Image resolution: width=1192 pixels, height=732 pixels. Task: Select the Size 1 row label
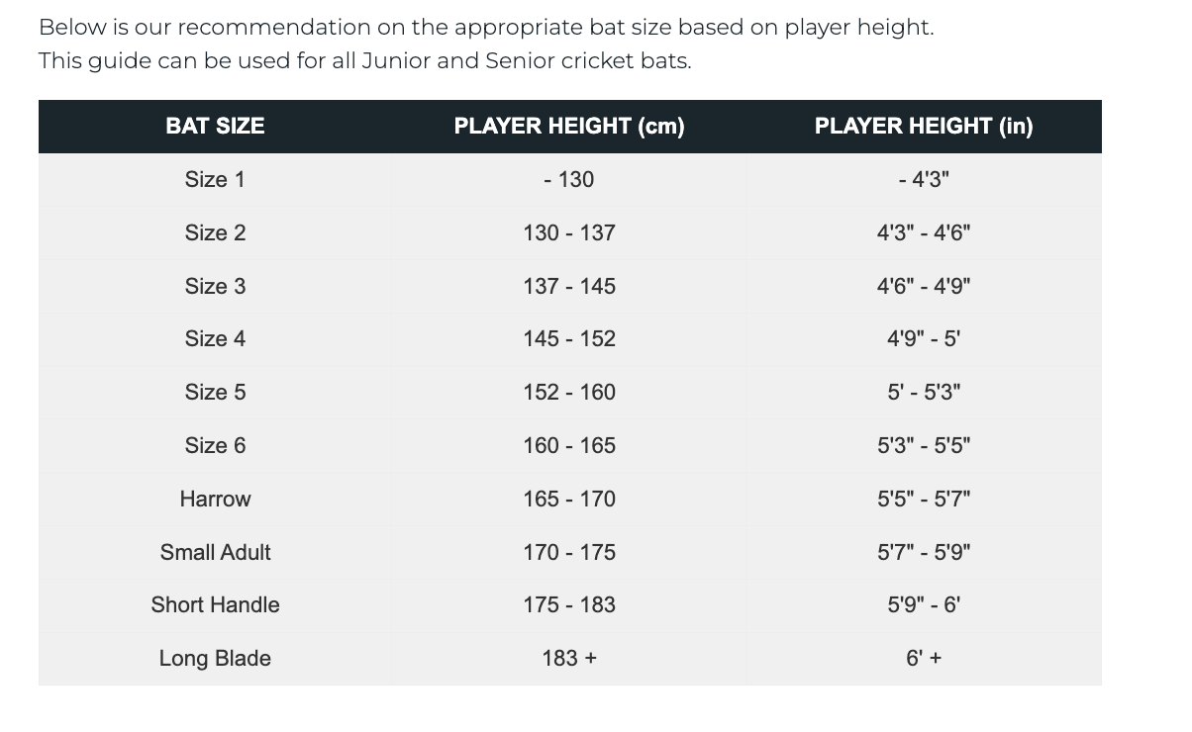(x=215, y=180)
